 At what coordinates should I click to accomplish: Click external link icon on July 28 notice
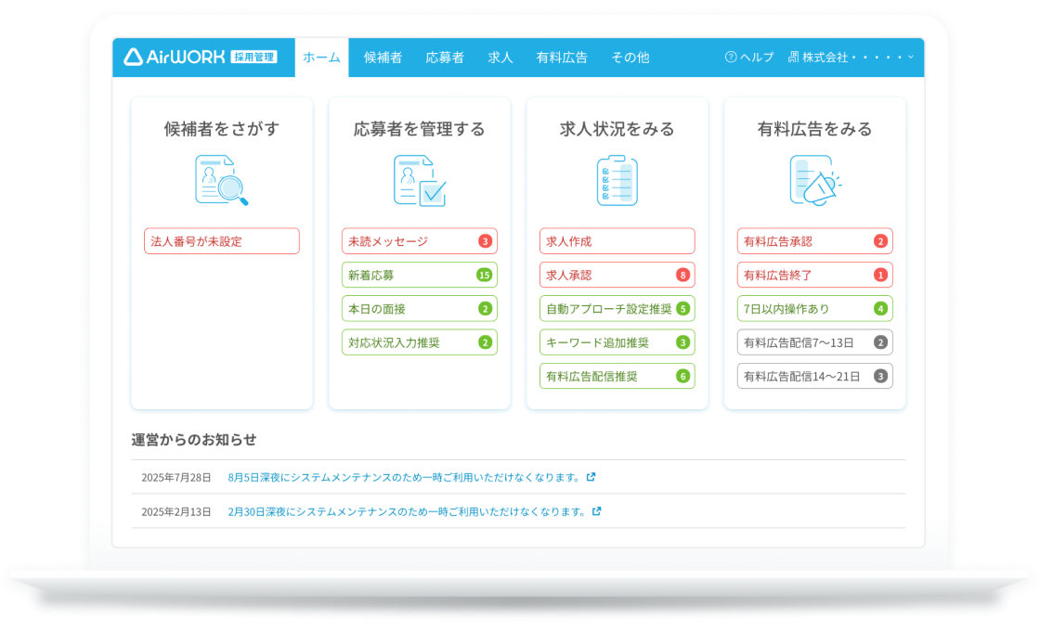coord(591,477)
